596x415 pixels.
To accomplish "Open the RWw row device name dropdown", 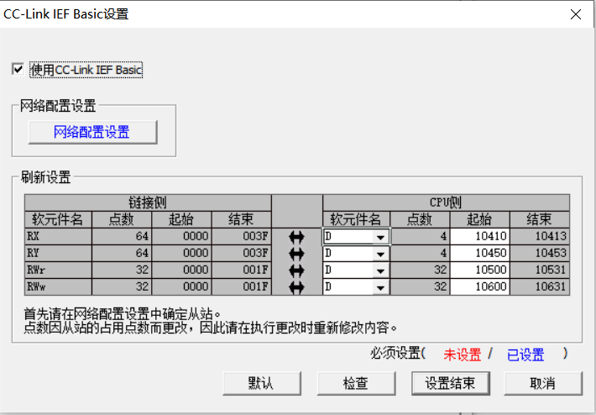I will coord(380,287).
